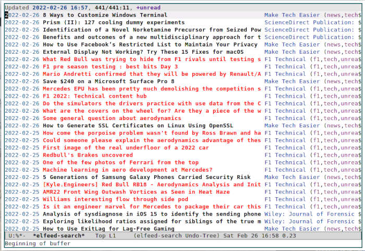
Task: Click the updated timestamp '2022-02-26 16:57' in header
Action: [60, 8]
